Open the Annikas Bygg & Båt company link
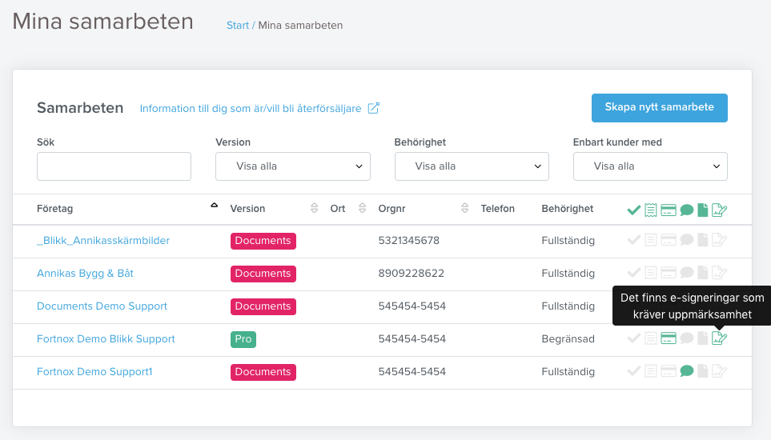 tap(85, 273)
